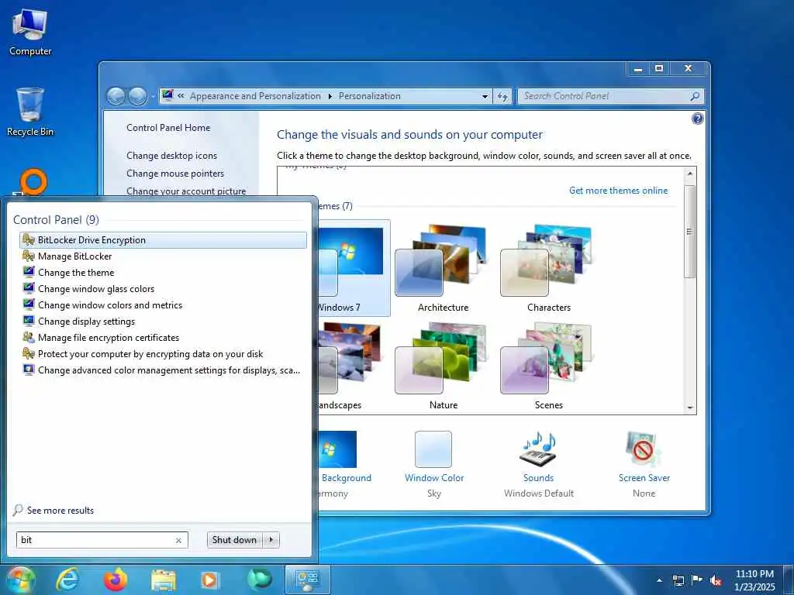Viewport: 794px width, 595px height.
Task: Open Recycle Bin desktop icon
Action: [30, 112]
